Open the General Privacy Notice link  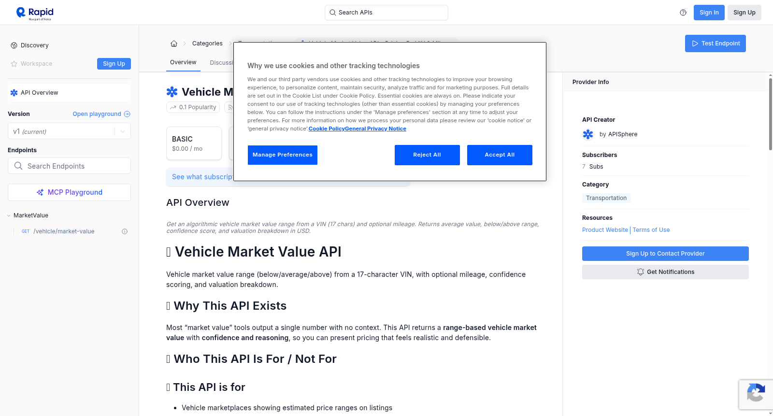pyautogui.click(x=375, y=129)
